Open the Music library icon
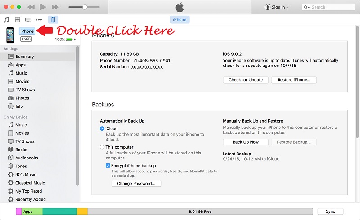The image size is (360, 220). [6, 20]
